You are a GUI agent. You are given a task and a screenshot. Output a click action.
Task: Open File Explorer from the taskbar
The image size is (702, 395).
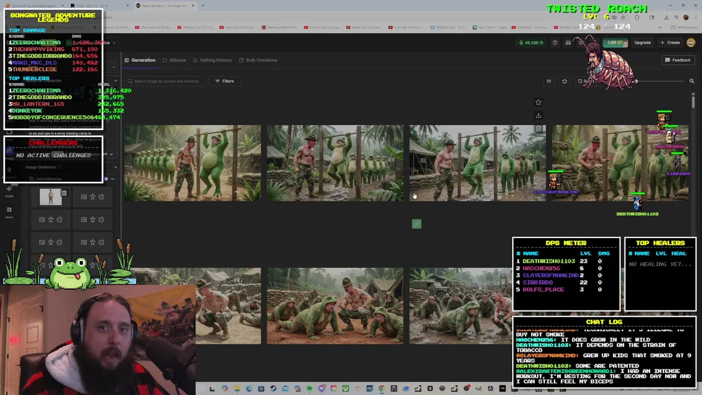236,389
